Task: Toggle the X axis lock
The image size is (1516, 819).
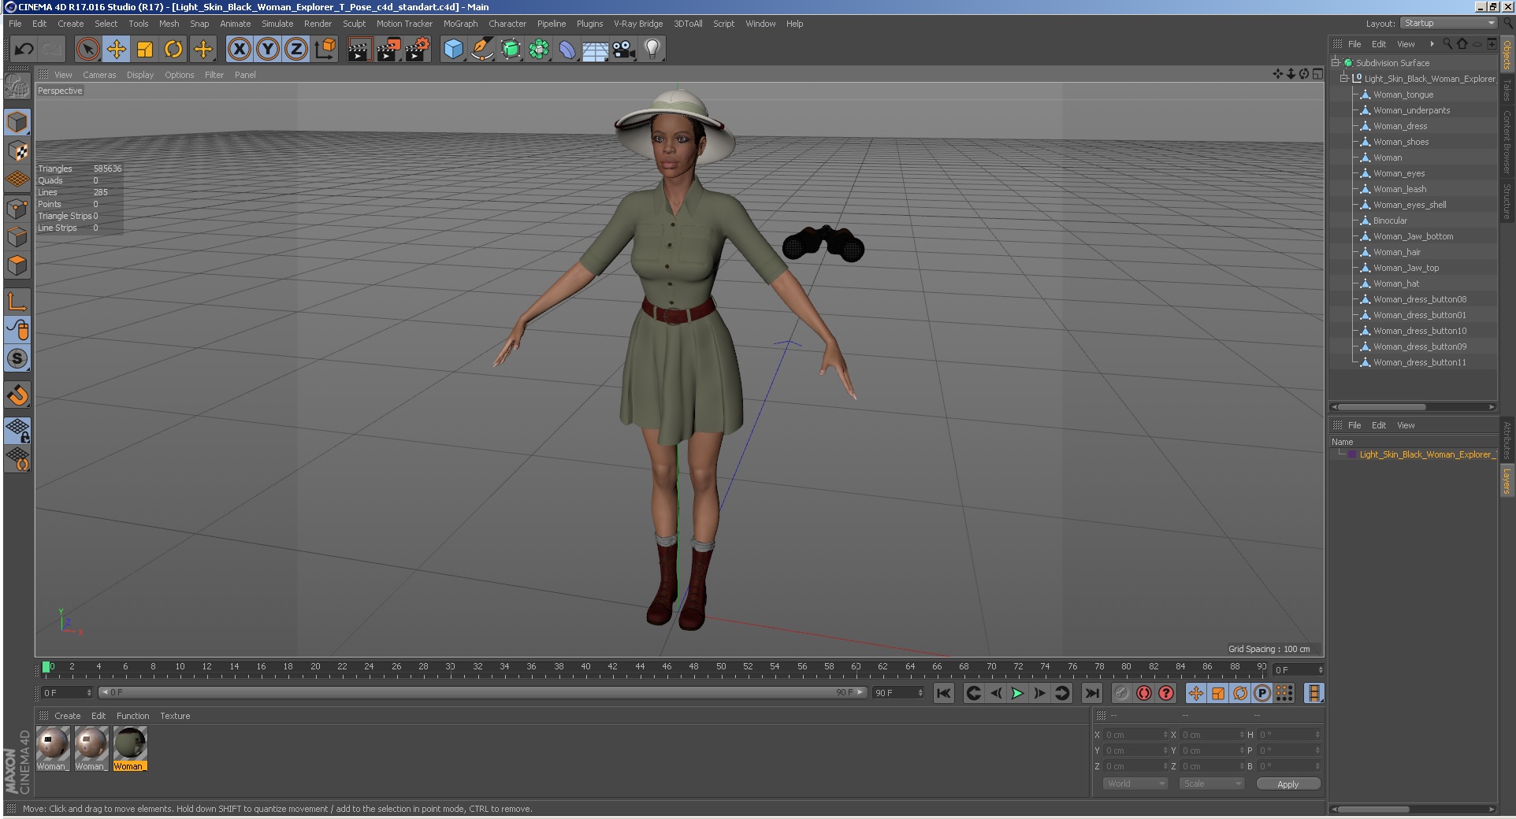Action: 240,50
